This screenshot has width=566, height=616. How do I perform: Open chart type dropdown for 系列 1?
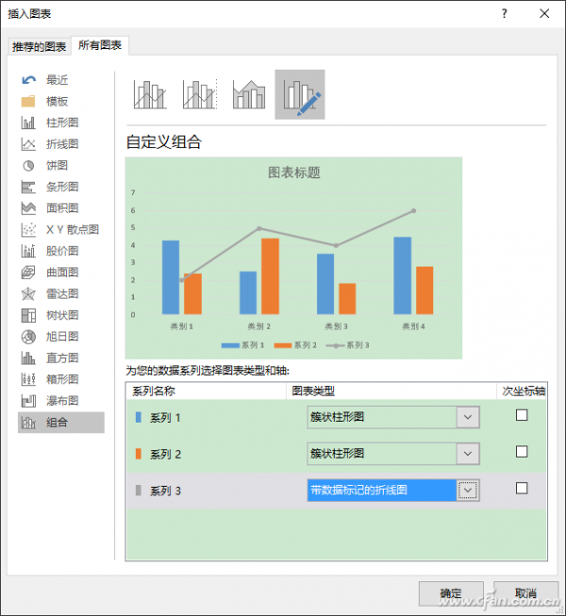click(x=468, y=417)
